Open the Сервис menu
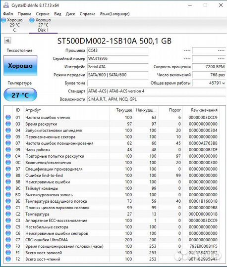The image size is (227, 267). [43, 14]
